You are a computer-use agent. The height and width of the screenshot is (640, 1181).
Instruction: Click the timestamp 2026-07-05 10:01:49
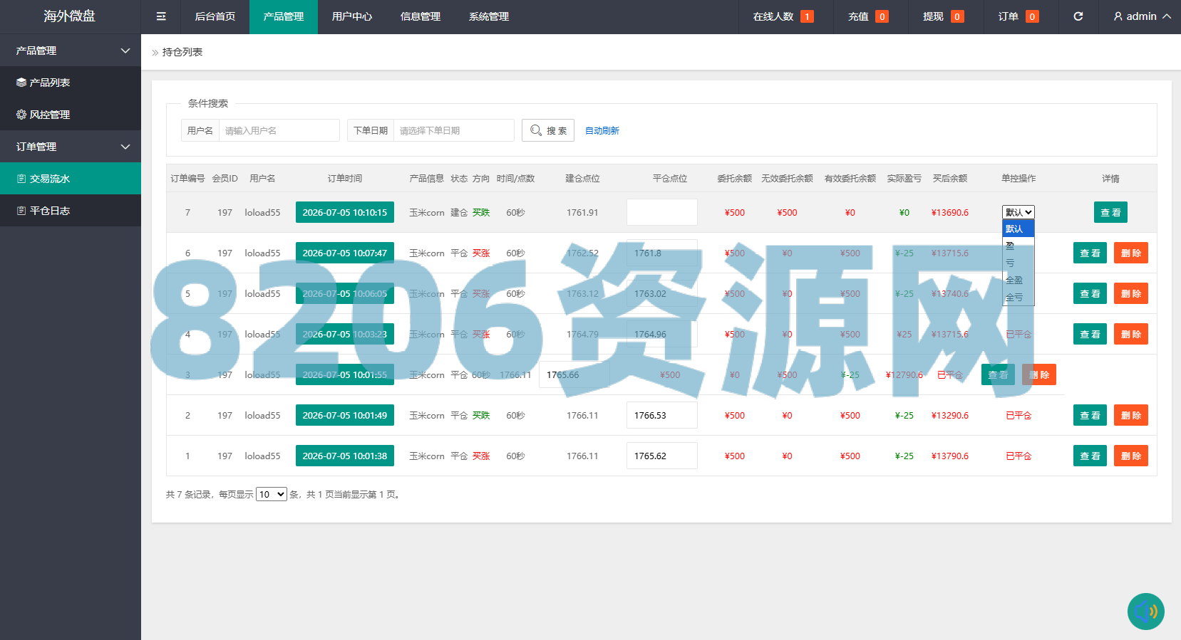tap(345, 415)
